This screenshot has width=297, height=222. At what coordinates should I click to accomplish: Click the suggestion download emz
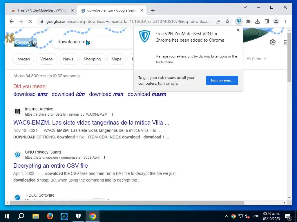(30, 94)
